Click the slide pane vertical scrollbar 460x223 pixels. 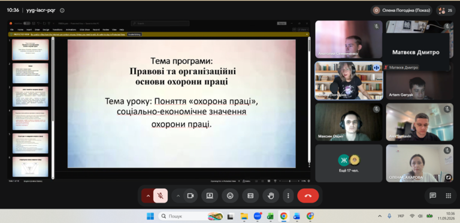[309, 99]
